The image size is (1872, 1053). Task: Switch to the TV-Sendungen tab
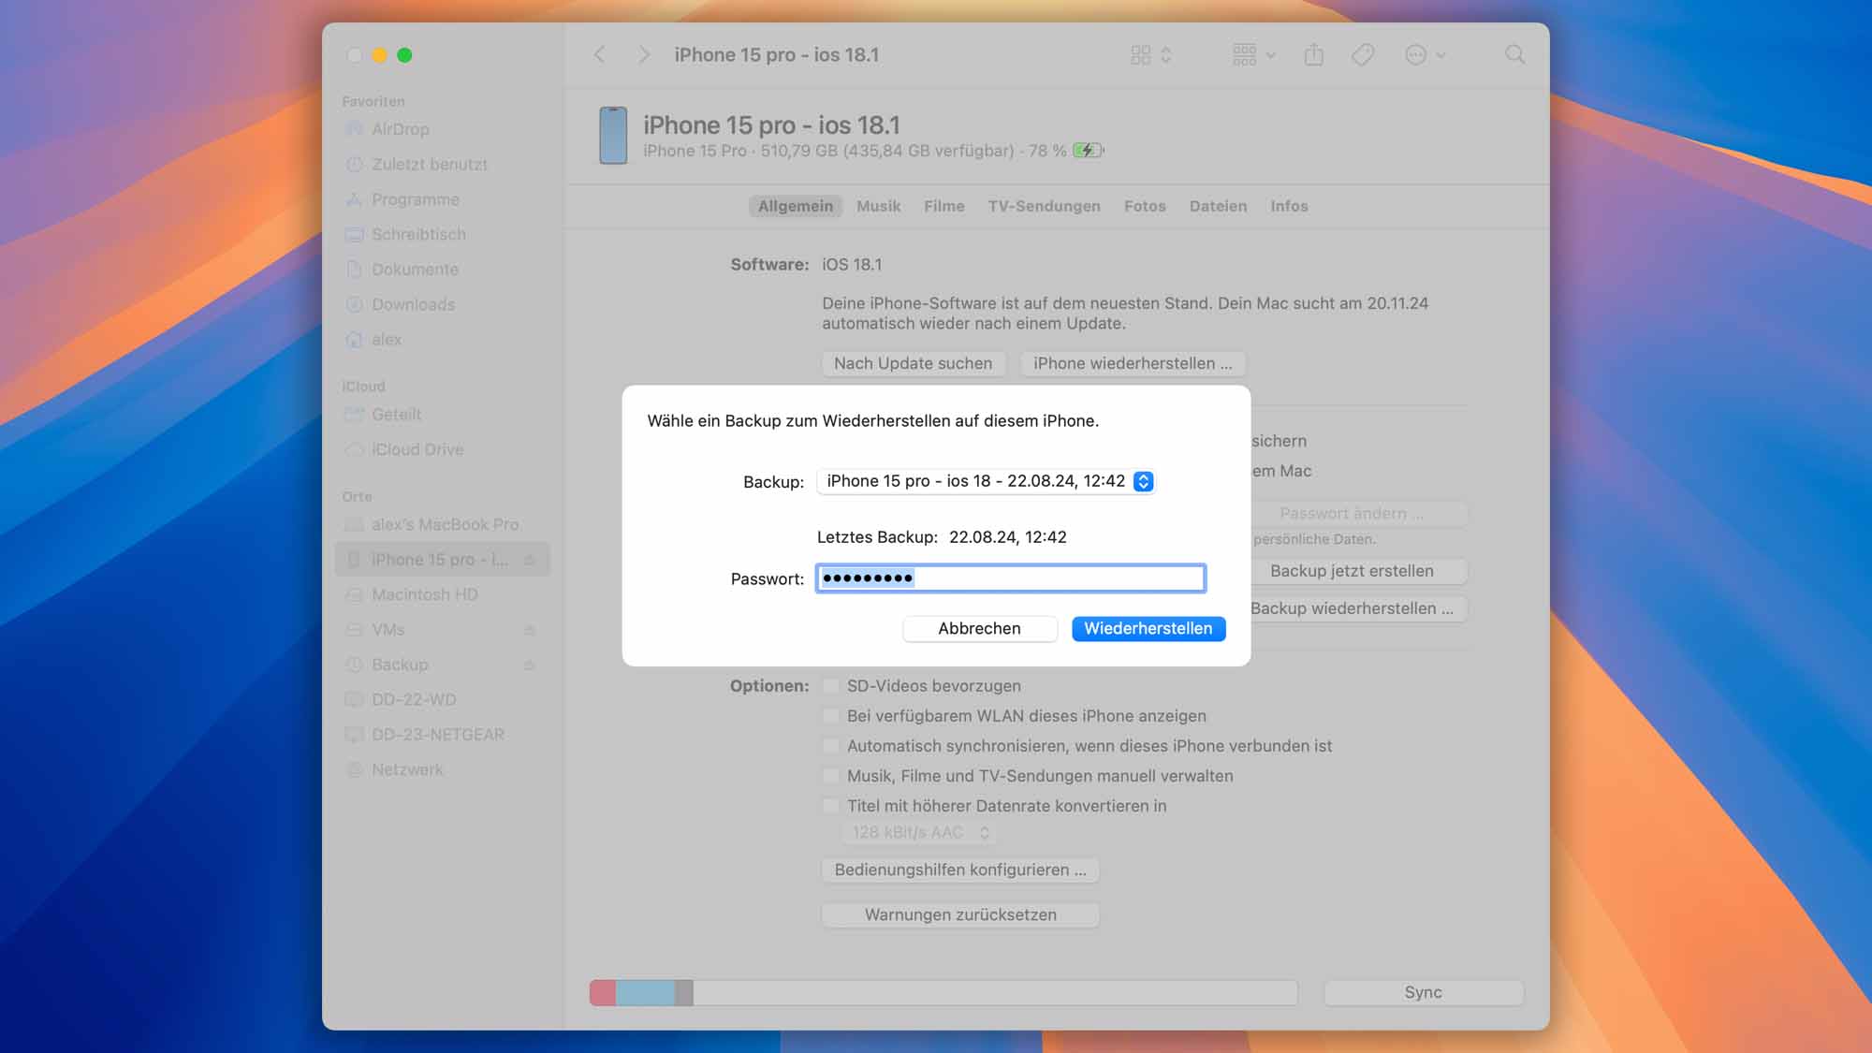click(x=1044, y=206)
